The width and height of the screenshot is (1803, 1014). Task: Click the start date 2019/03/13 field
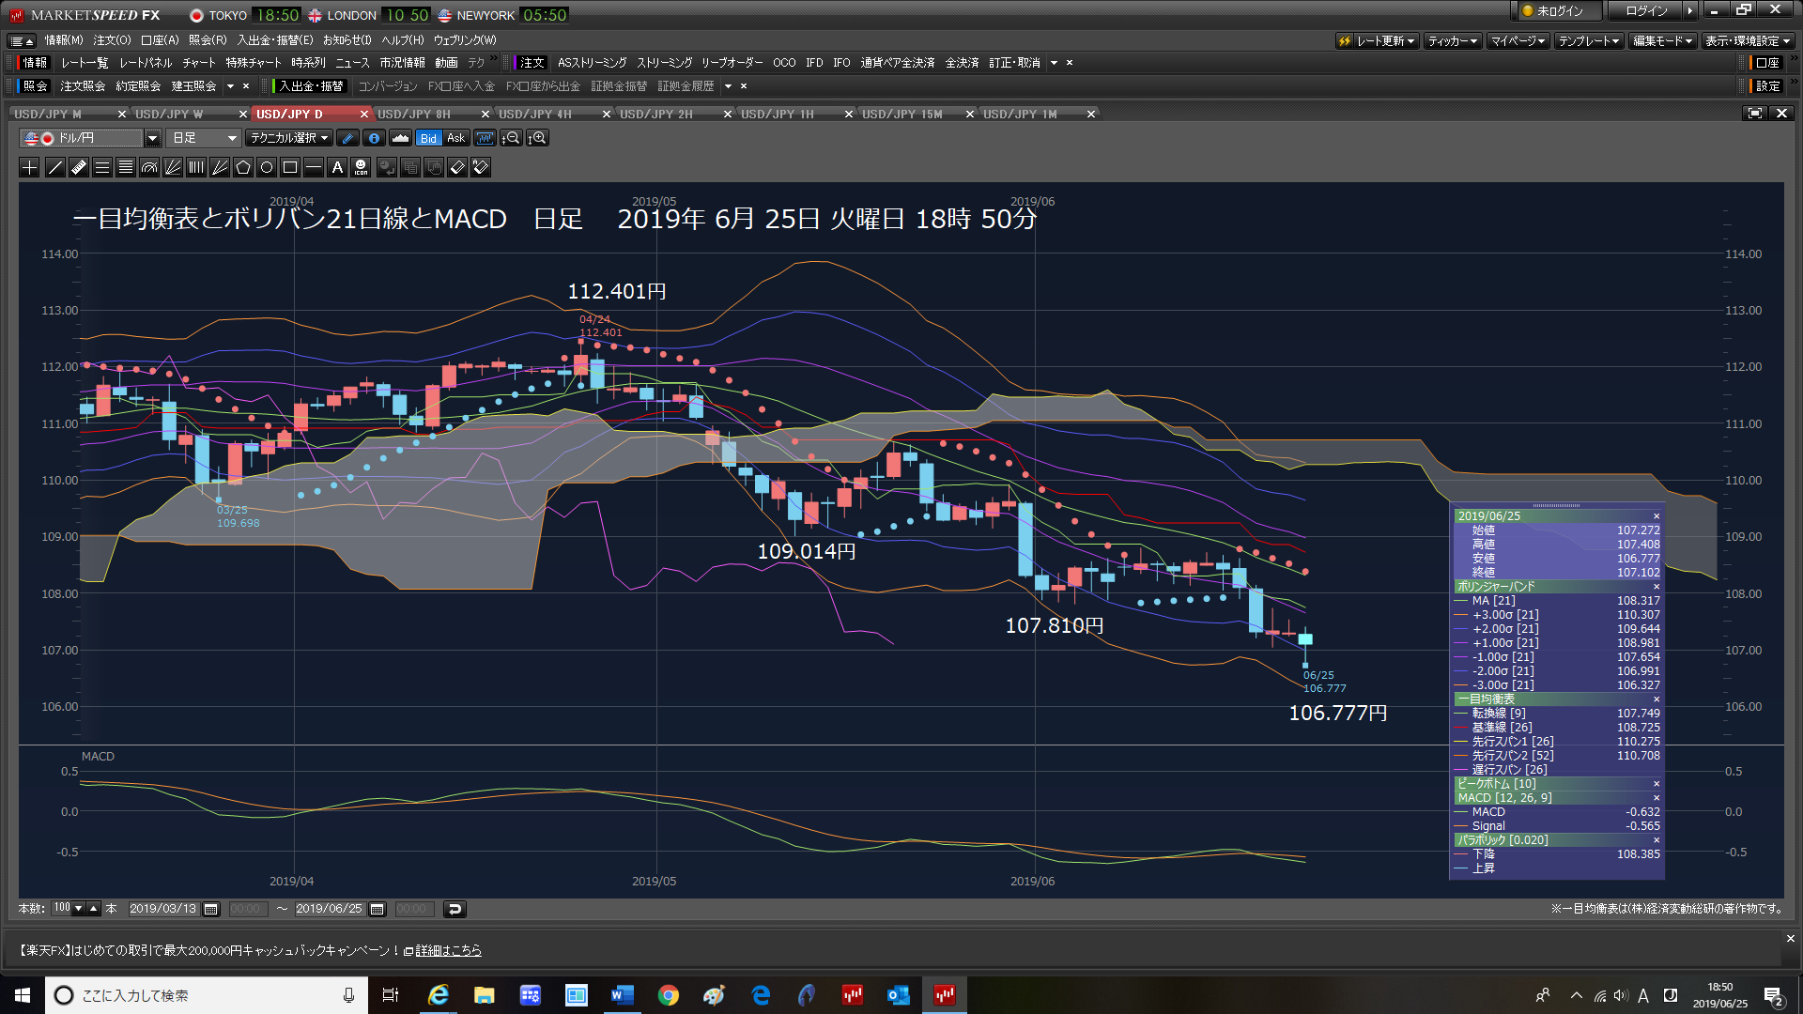click(x=162, y=909)
